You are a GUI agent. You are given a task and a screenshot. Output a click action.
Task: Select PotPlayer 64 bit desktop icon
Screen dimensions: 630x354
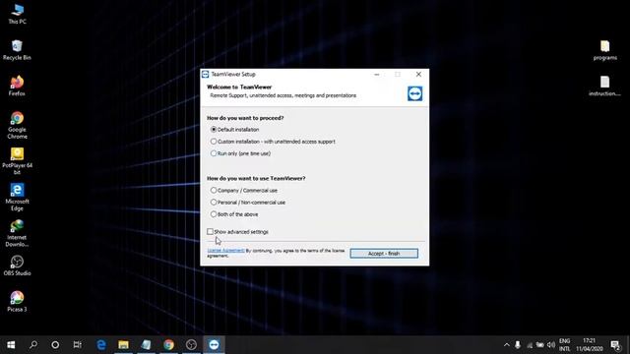(17, 161)
